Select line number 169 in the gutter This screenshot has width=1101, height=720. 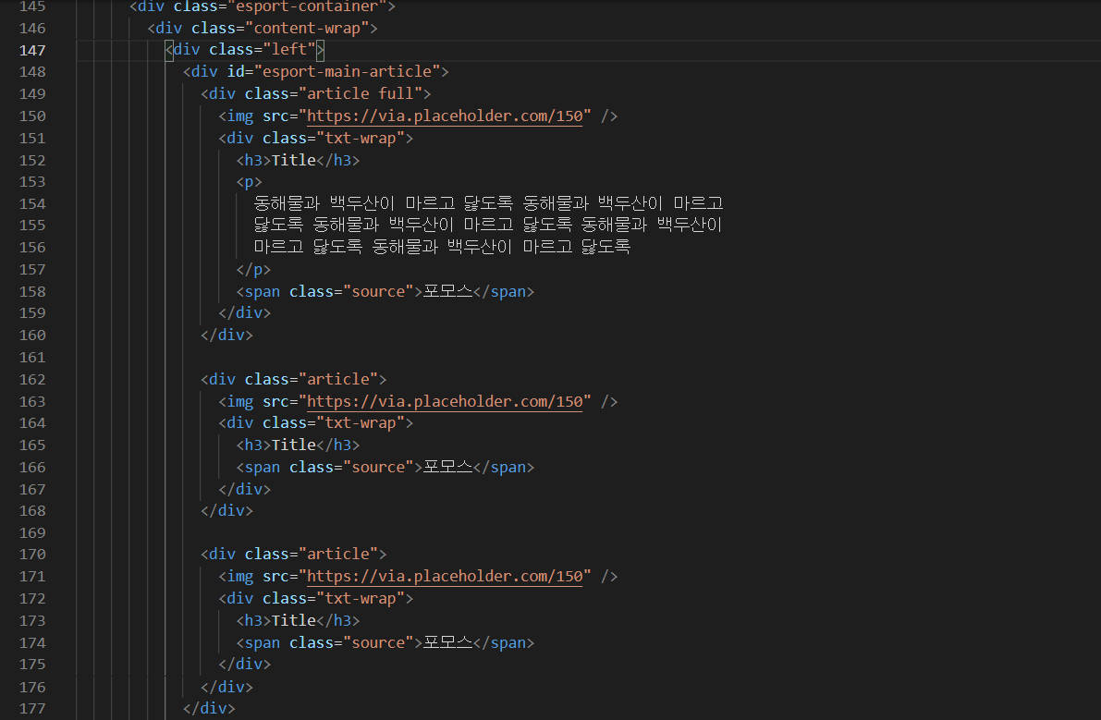(x=32, y=532)
